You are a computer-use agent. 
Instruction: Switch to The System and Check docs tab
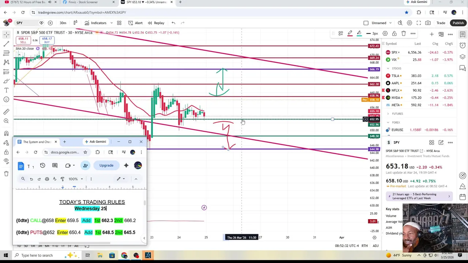pos(37,142)
